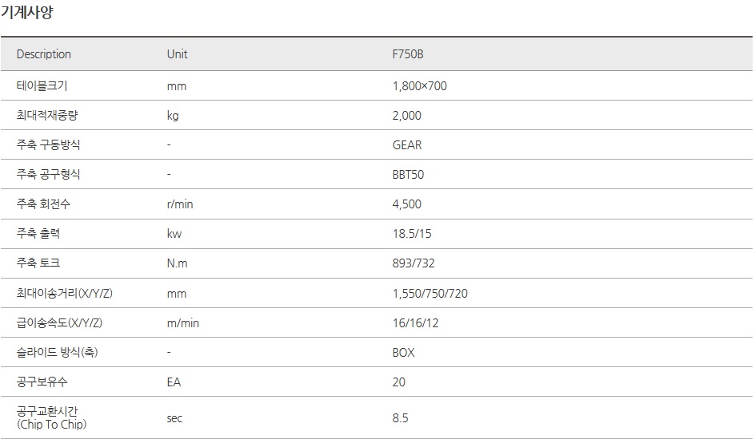Click the BOX slide type value
The image size is (755, 439).
pos(403,352)
